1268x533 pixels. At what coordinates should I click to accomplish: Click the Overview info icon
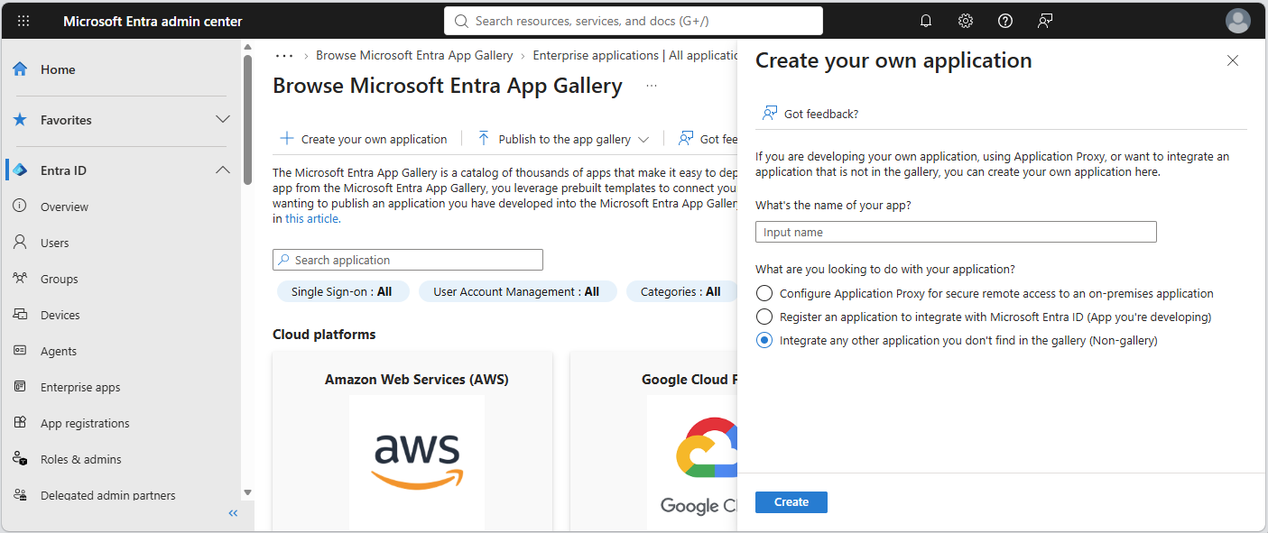point(20,207)
